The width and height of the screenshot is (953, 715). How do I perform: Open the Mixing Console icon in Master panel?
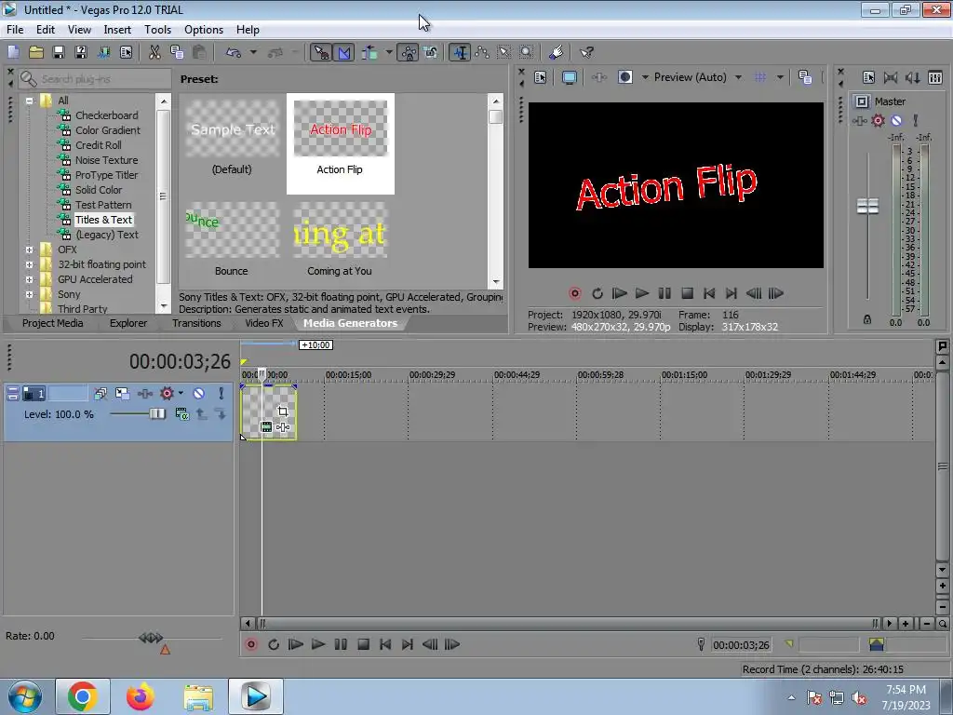pyautogui.click(x=935, y=78)
